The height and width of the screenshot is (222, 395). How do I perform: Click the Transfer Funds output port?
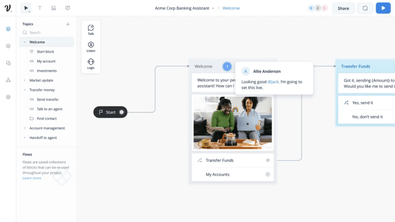(x=268, y=160)
